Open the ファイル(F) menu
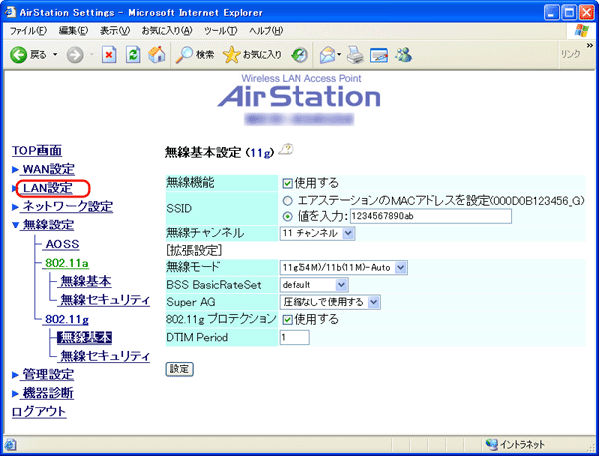 (x=28, y=31)
